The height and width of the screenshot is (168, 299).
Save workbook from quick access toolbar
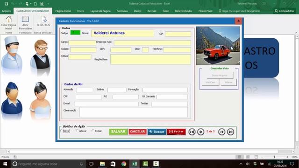pos(6,4)
